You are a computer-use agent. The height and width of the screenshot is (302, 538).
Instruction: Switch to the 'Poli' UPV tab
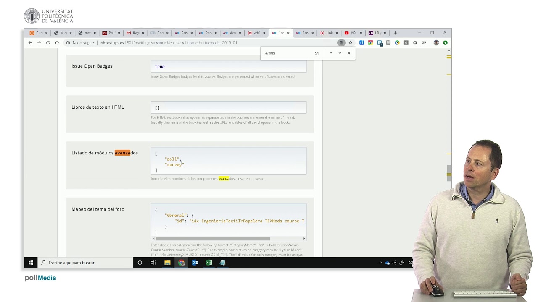tap(111, 33)
